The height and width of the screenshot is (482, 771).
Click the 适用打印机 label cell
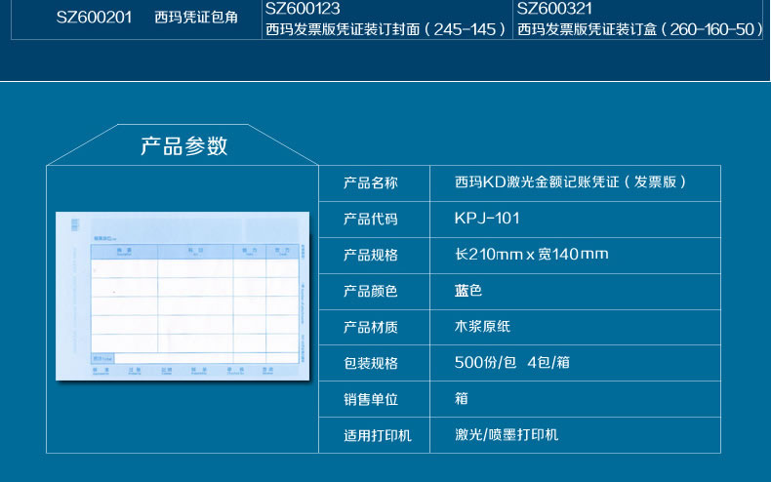[374, 435]
